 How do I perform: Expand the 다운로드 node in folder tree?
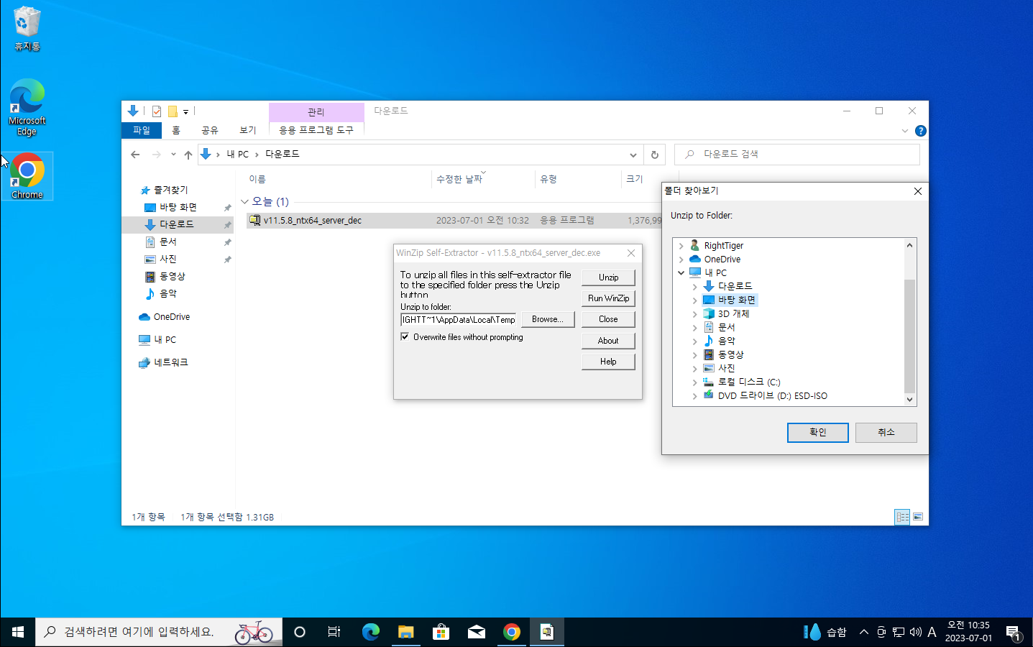694,287
